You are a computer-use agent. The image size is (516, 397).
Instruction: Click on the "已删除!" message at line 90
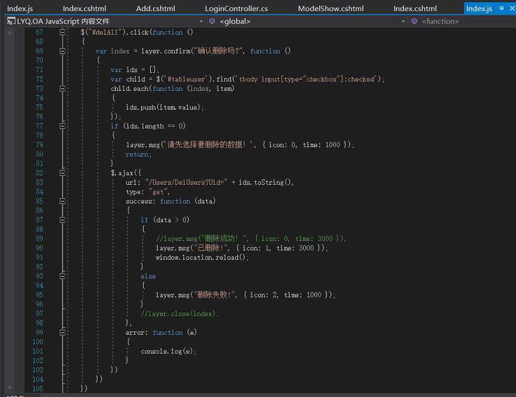[211, 248]
